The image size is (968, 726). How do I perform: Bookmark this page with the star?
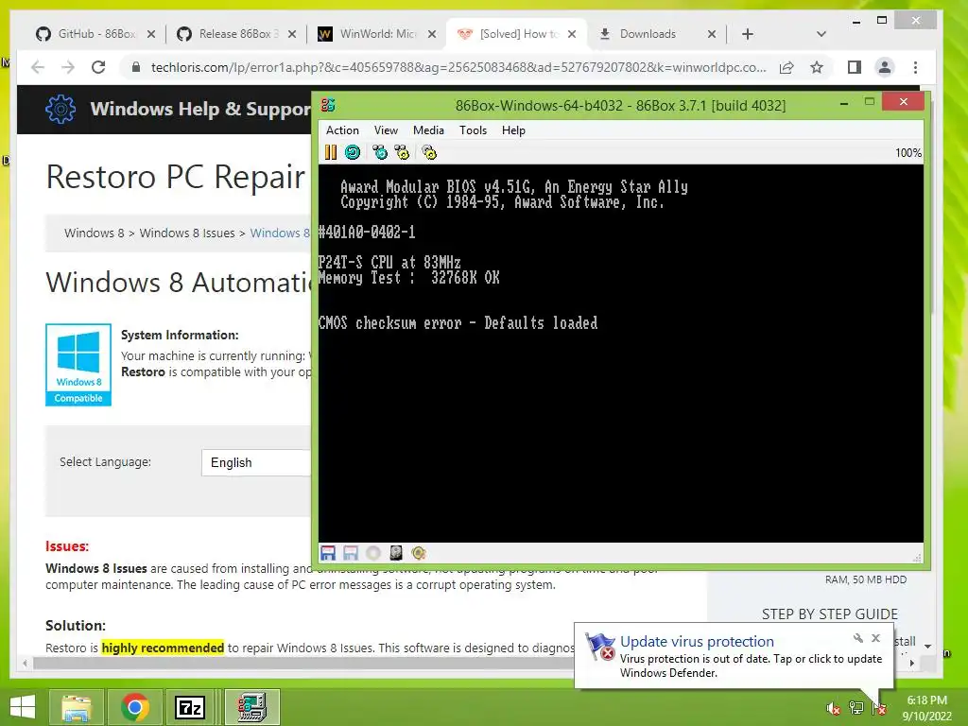point(817,67)
